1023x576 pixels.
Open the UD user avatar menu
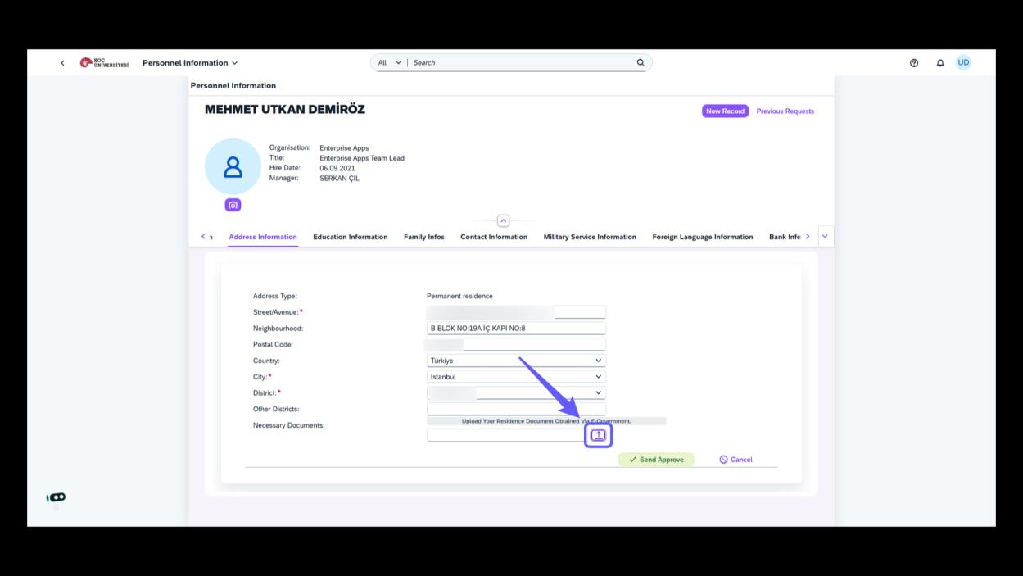(x=963, y=62)
